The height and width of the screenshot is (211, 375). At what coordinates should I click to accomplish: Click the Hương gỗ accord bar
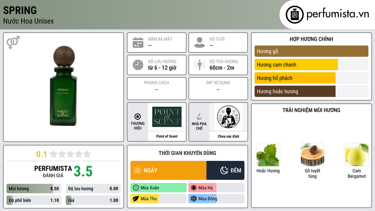click(x=311, y=51)
